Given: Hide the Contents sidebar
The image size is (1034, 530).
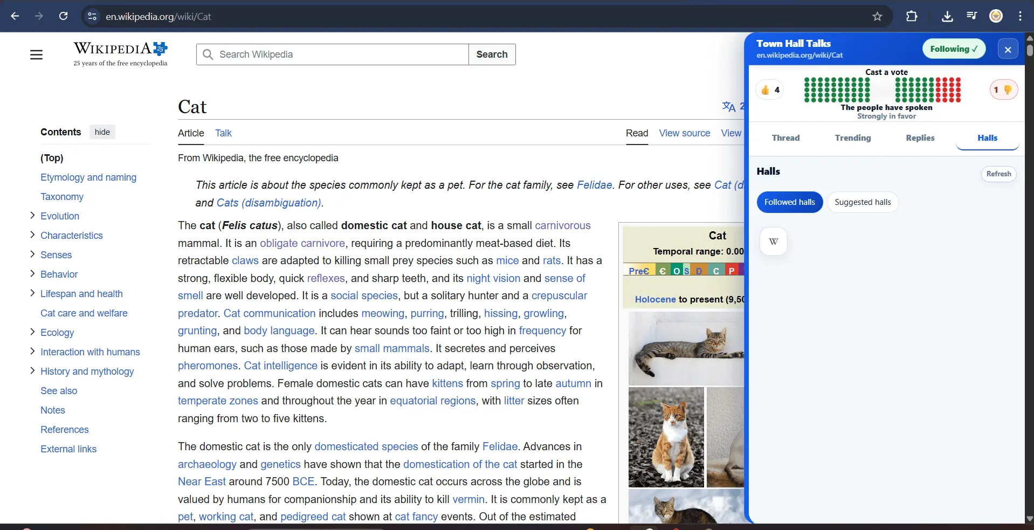Looking at the screenshot, I should click(x=102, y=132).
